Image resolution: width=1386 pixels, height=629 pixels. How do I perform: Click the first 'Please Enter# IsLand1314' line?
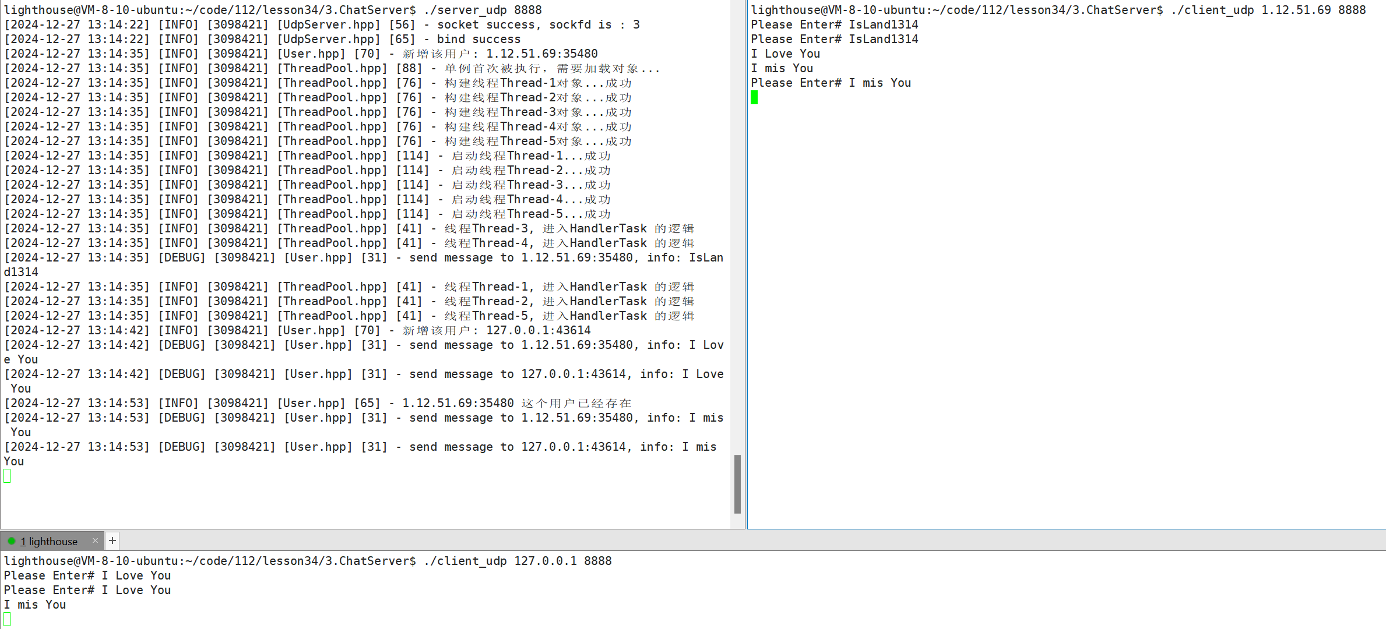pos(834,24)
